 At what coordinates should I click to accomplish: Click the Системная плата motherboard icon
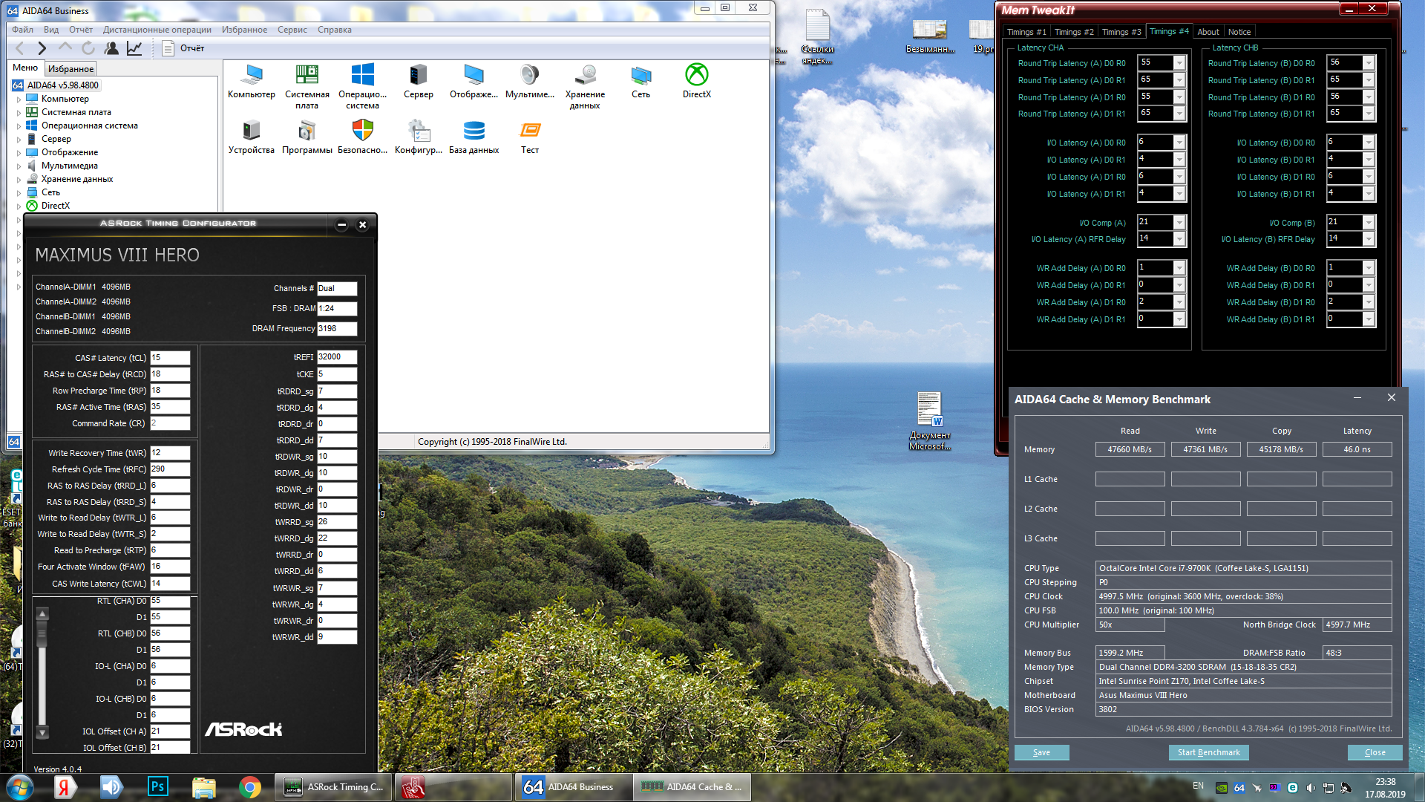pyautogui.click(x=307, y=75)
